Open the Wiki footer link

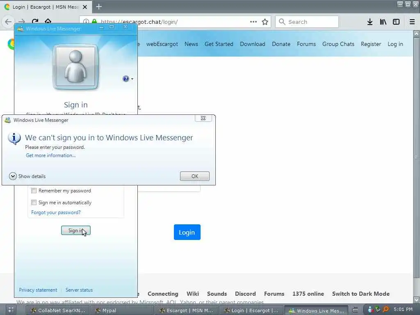193,294
